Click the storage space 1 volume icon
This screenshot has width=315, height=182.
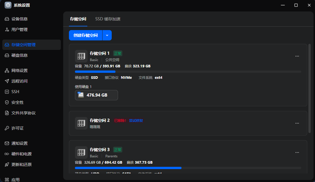(x=81, y=56)
